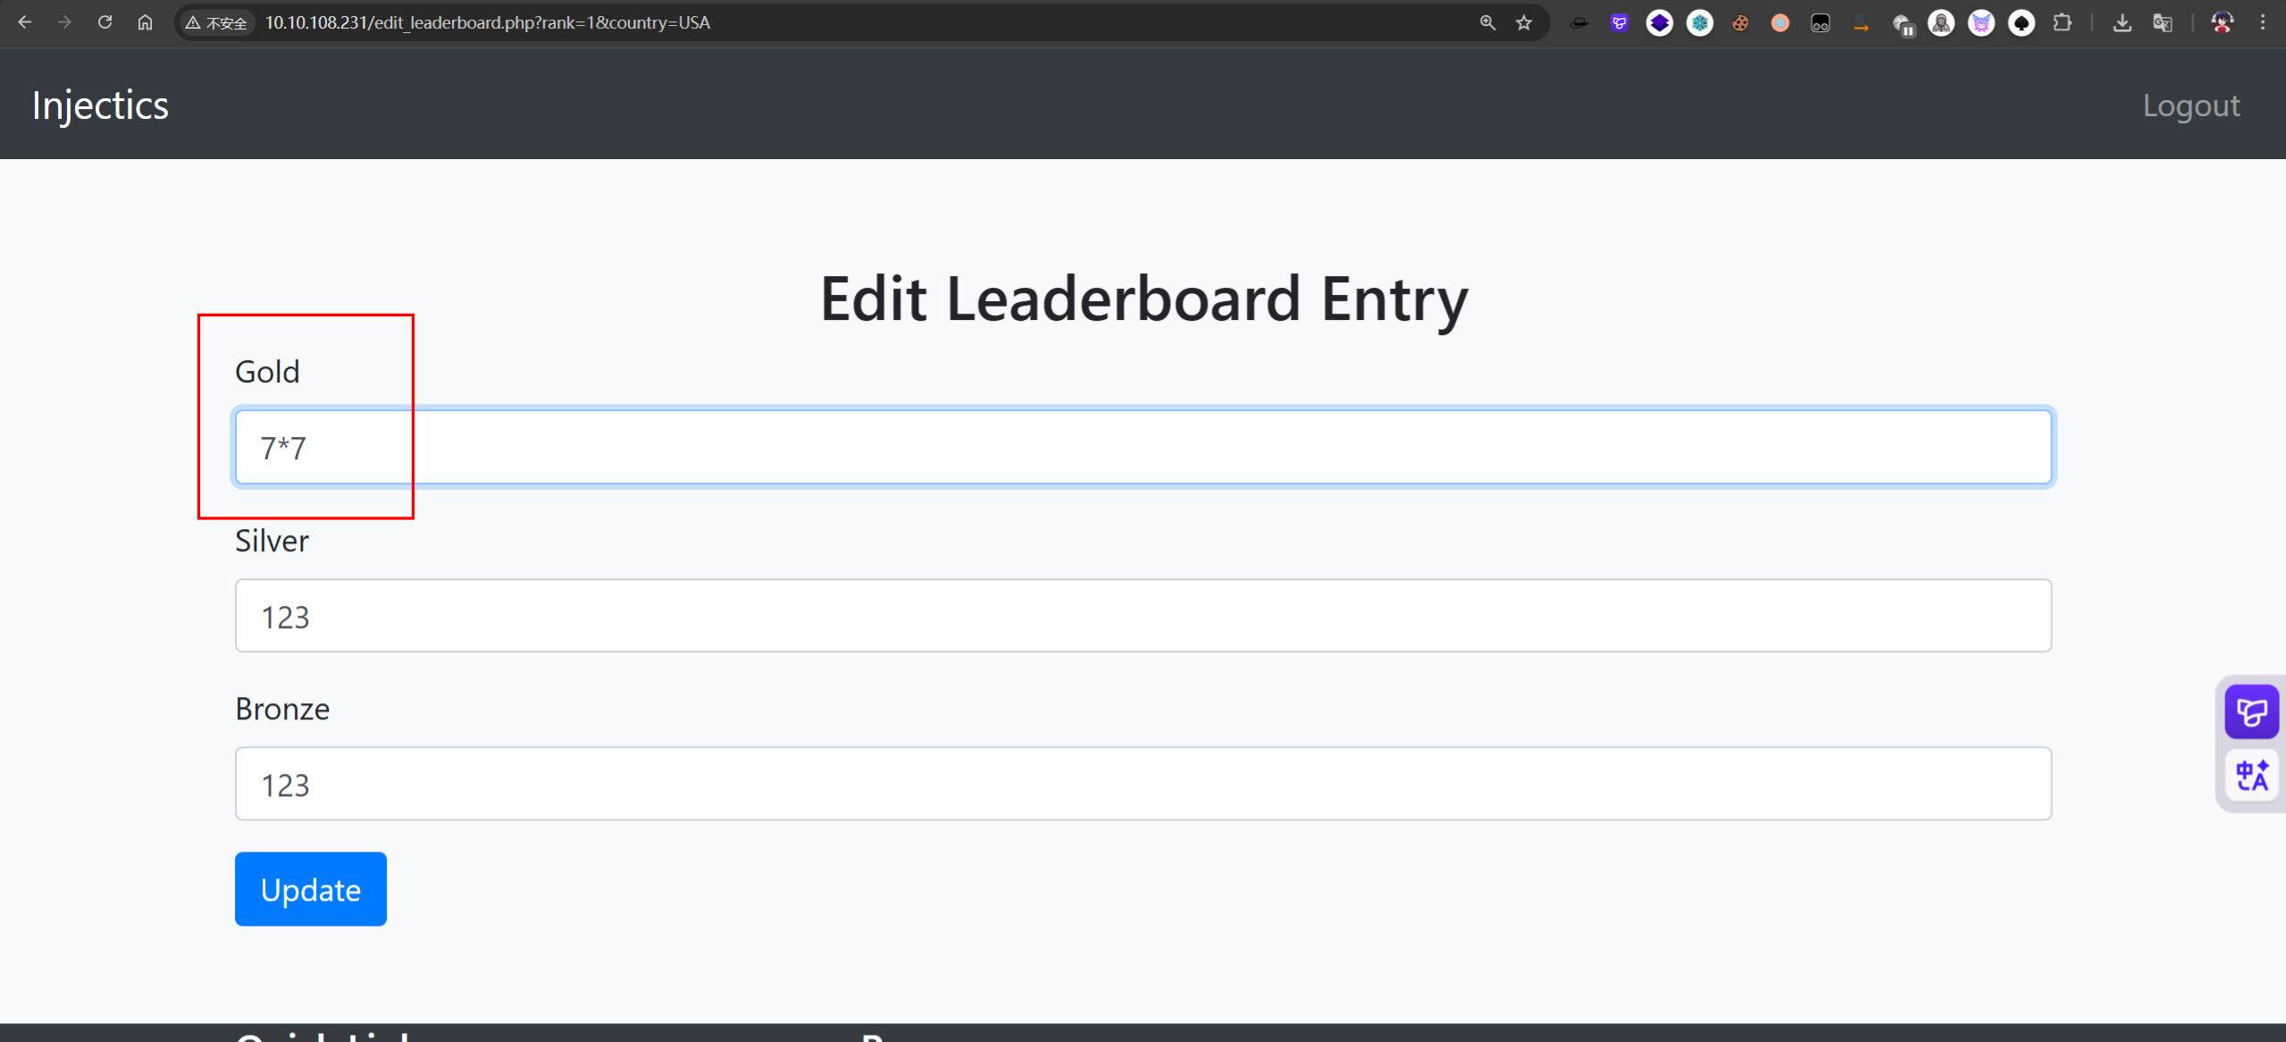2286x1042 pixels.
Task: Click the floating translate widget button
Action: click(x=2251, y=775)
